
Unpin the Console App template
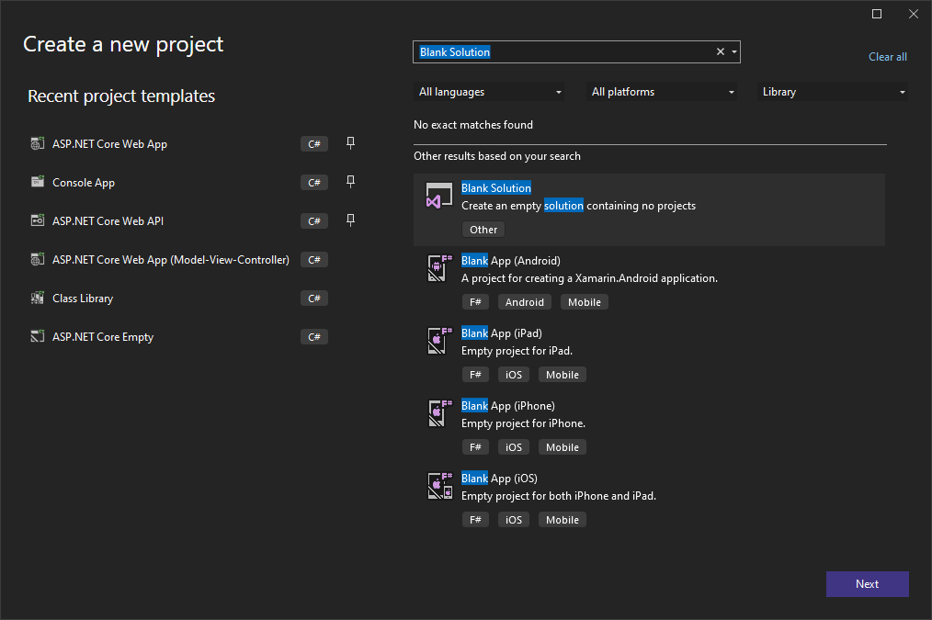click(x=351, y=182)
